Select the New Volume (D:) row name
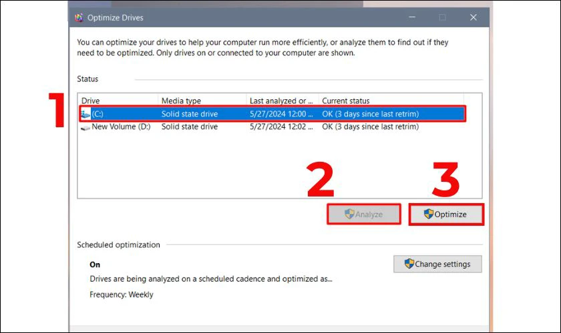 (x=121, y=127)
